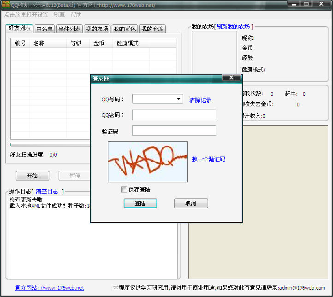Screen dimensions: 333x297
Task: Click the 昵称 label in 我的农场 panel
Action: click(248, 38)
